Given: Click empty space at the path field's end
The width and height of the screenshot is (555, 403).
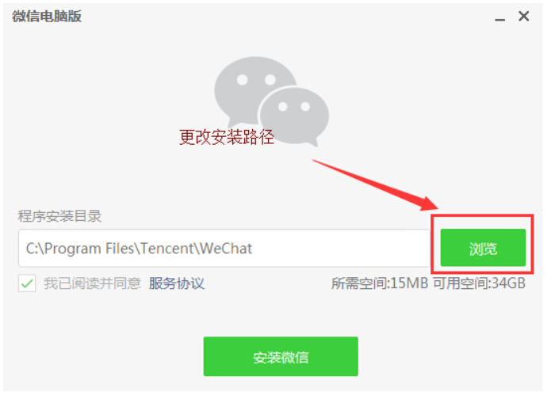Looking at the screenshot, I should pos(340,248).
